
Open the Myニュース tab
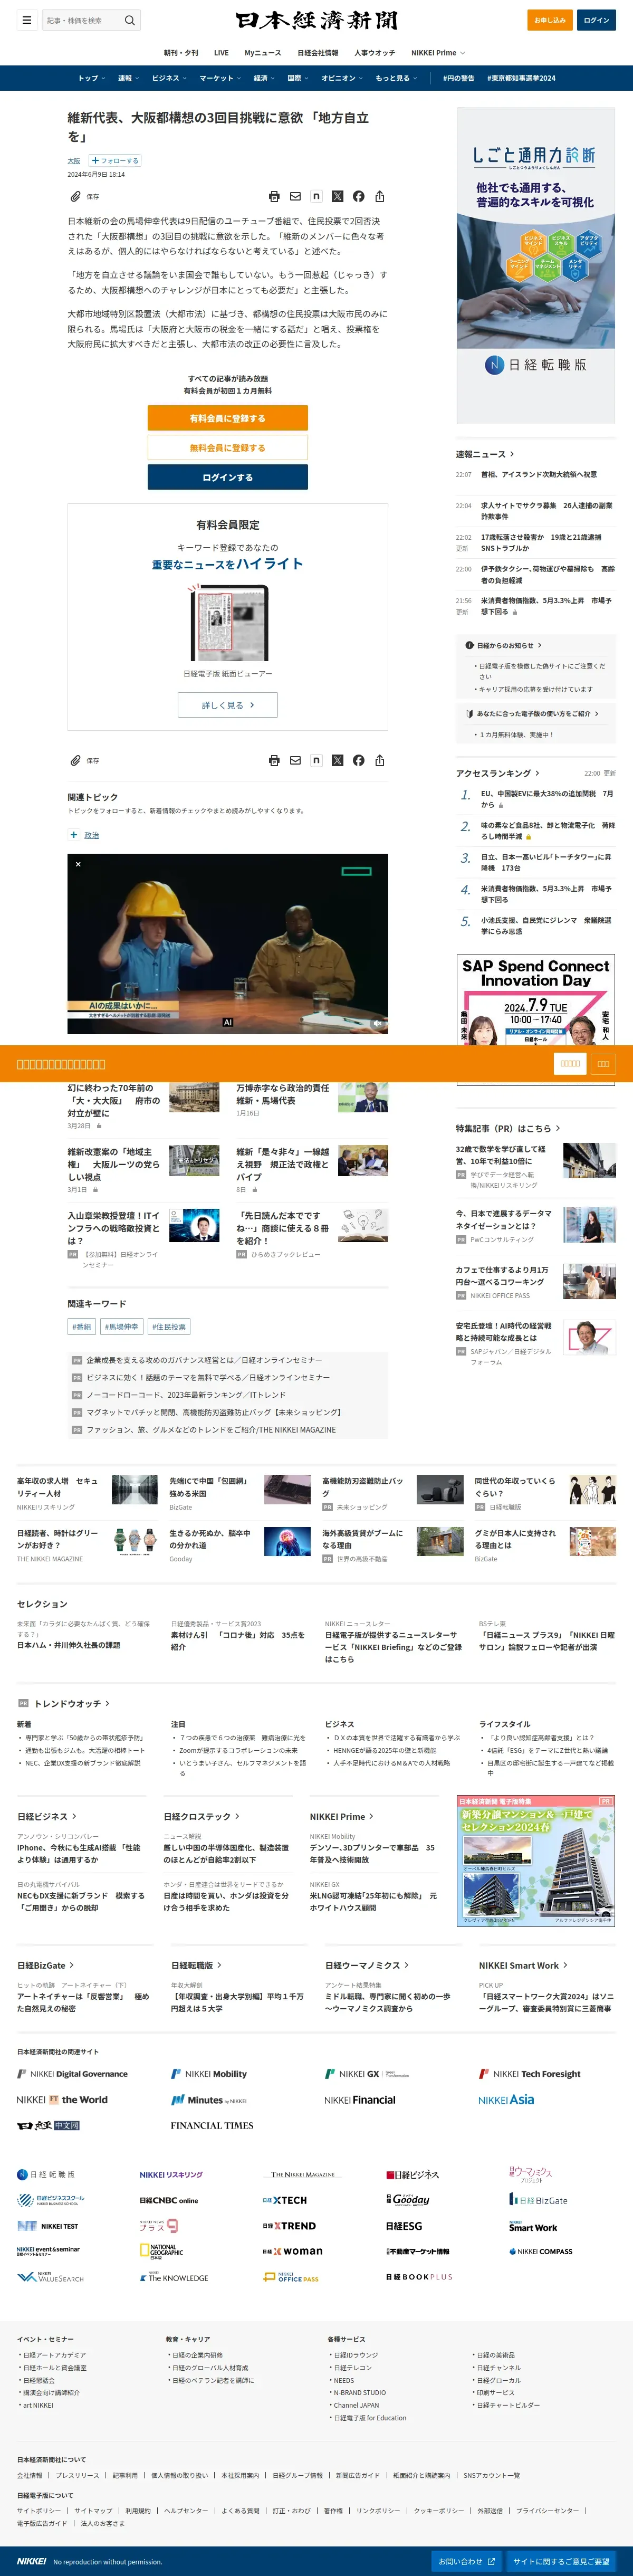tap(263, 53)
